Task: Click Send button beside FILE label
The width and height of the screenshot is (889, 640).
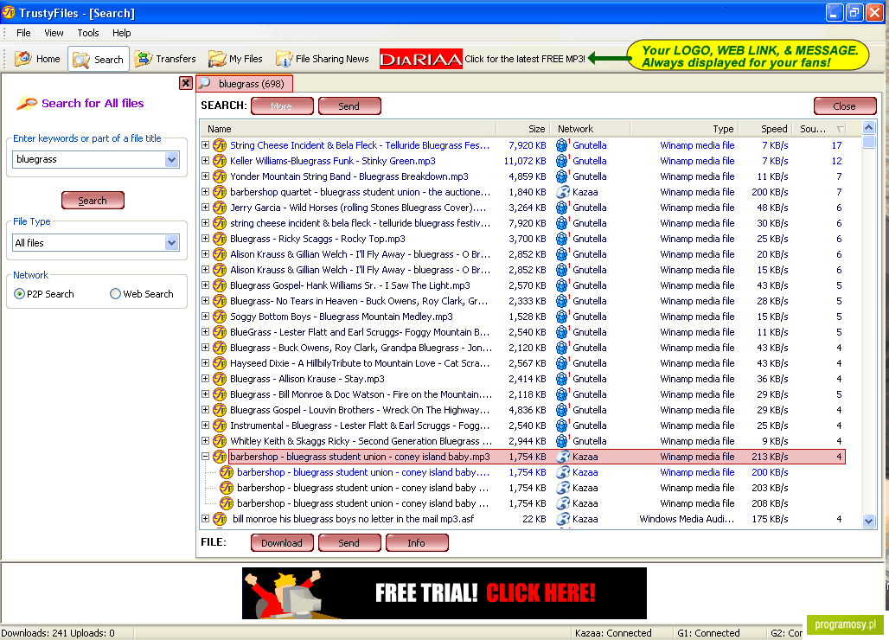Action: (x=349, y=542)
